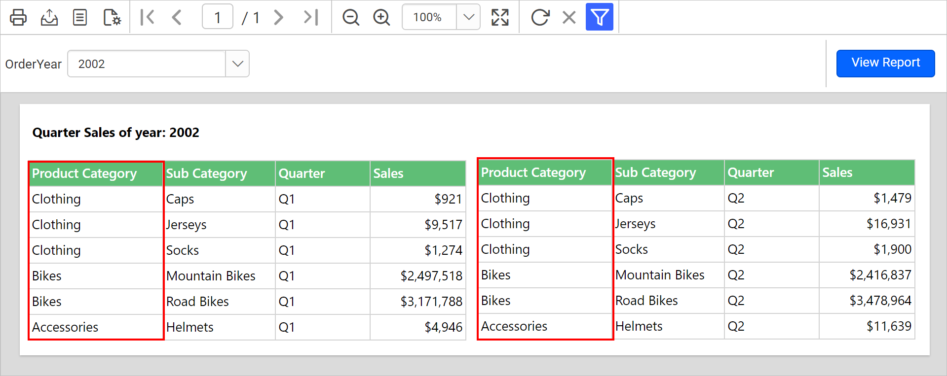This screenshot has width=947, height=376.
Task: Click the Print icon in toolbar
Action: 18,17
